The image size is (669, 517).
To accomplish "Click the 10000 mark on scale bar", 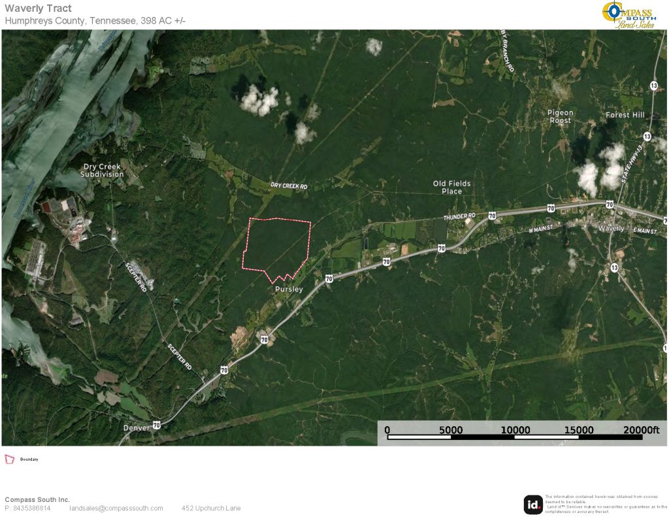I will point(515,429).
